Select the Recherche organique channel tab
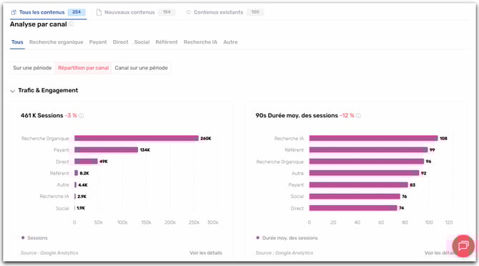This screenshot has height=266, width=479. (x=56, y=42)
